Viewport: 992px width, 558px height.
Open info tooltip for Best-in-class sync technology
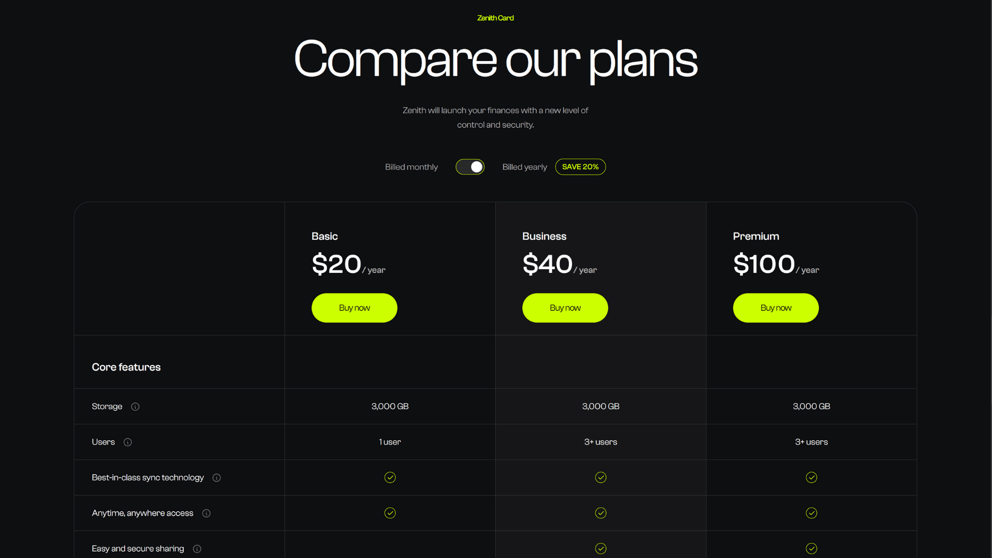click(x=216, y=478)
